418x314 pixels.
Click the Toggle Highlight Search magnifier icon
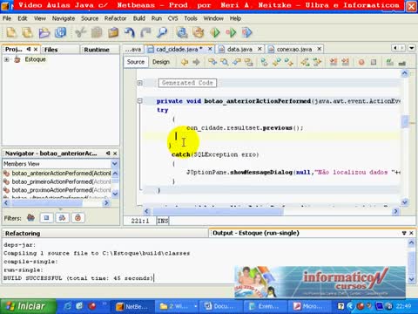pyautogui.click(x=224, y=62)
